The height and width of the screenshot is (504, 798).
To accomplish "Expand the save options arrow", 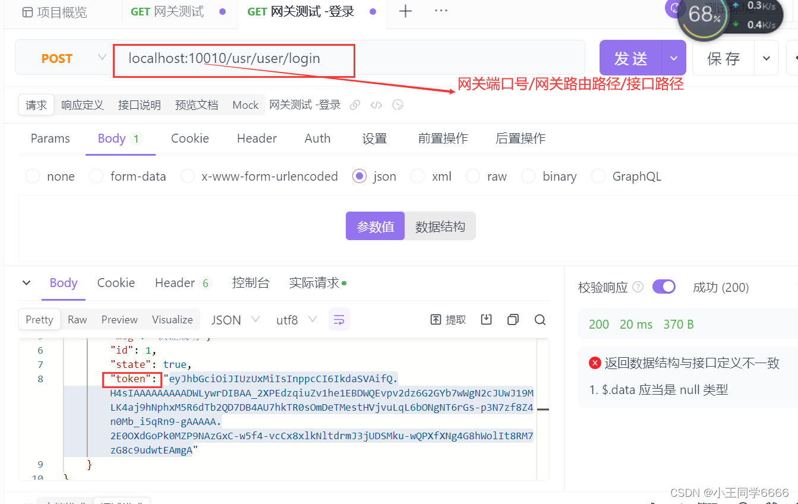I will coord(767,58).
